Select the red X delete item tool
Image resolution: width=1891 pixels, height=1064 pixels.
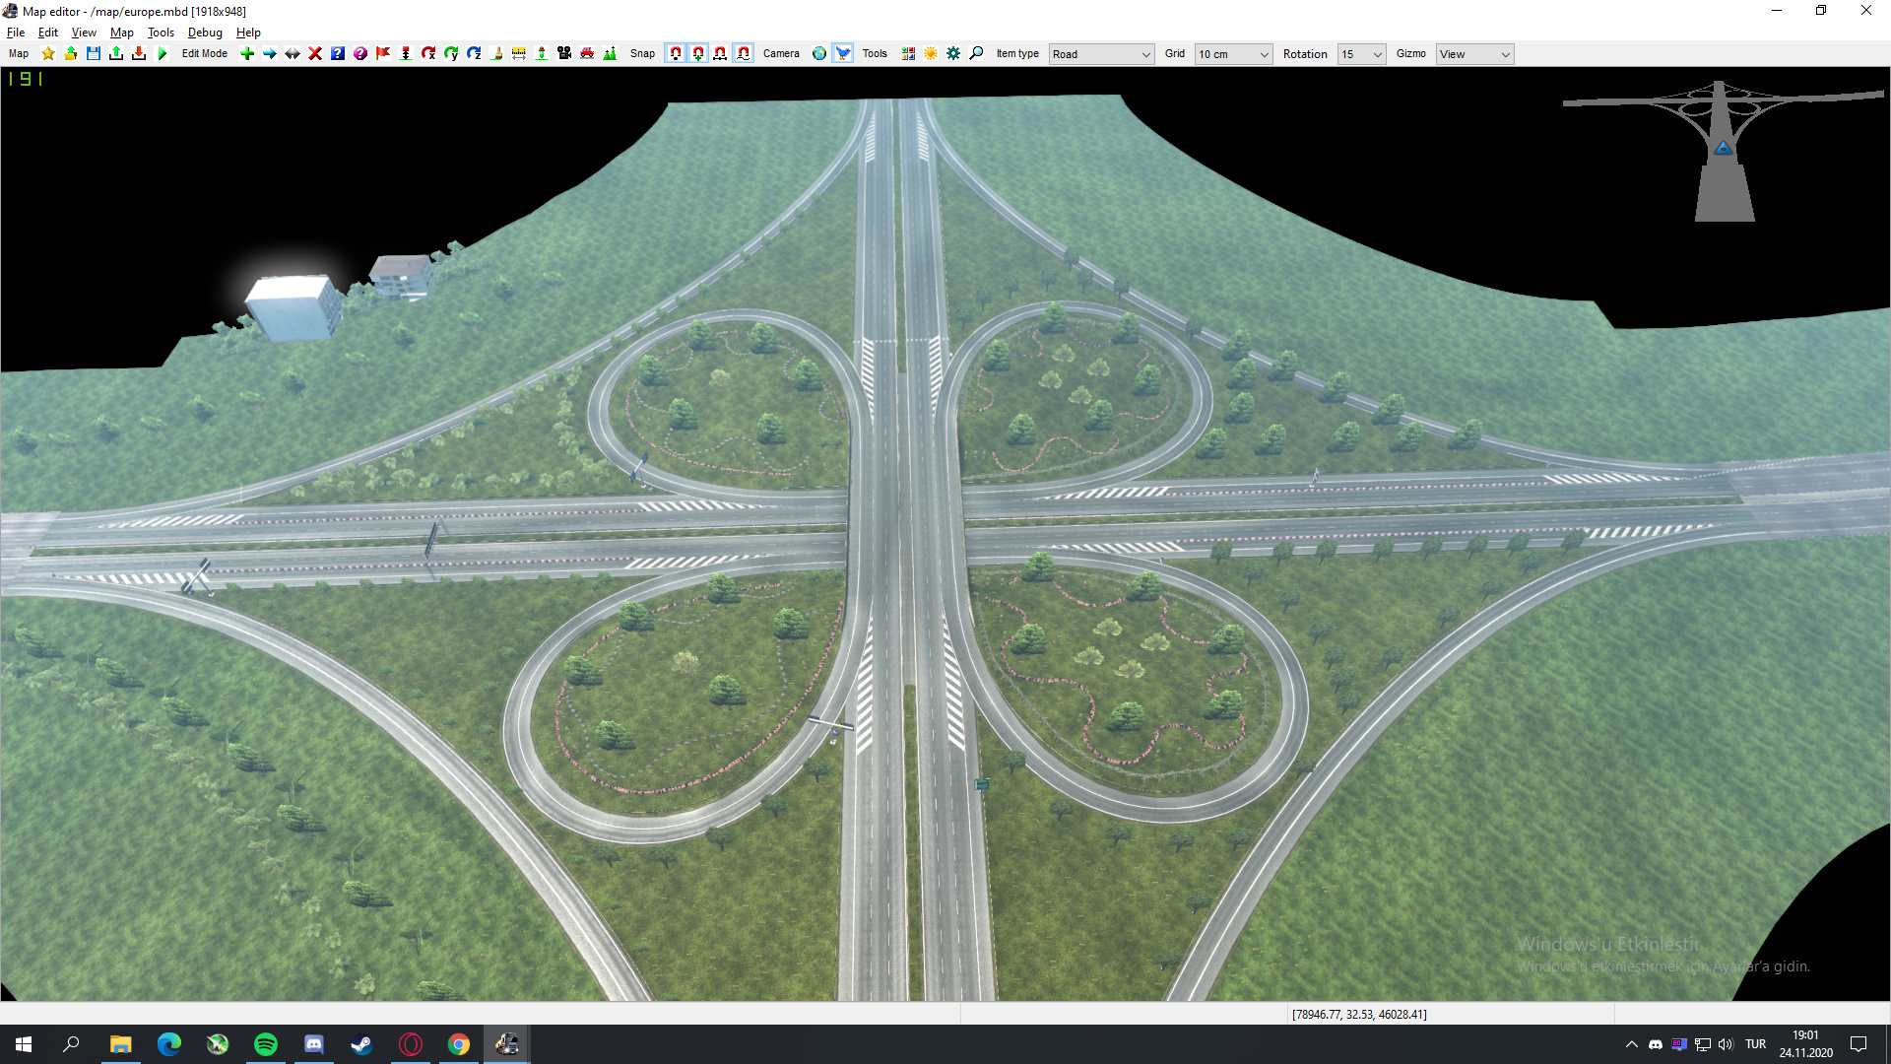315,54
